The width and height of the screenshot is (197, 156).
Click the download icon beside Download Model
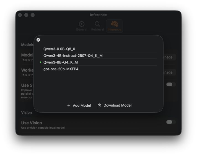99,105
